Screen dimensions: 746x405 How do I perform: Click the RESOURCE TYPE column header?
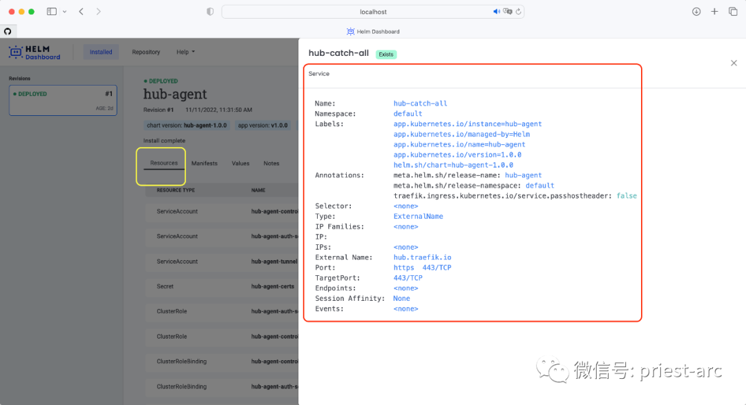(x=175, y=190)
